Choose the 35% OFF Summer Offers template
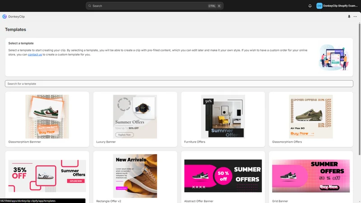Screen dimensions: 361x203 coord(47,176)
